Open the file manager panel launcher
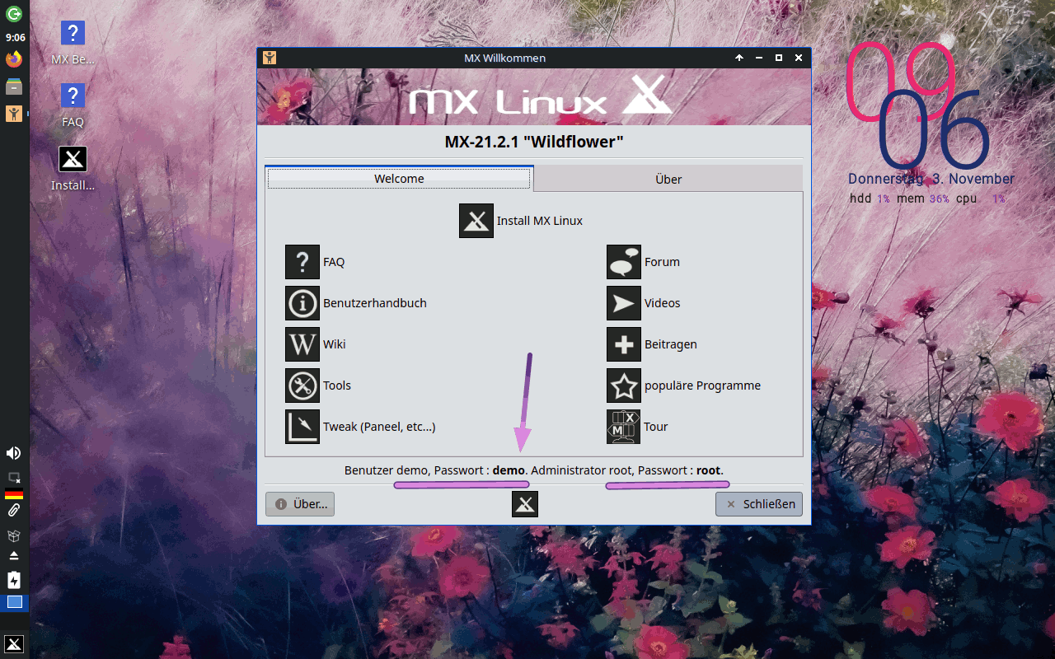1055x659 pixels. 14,86
